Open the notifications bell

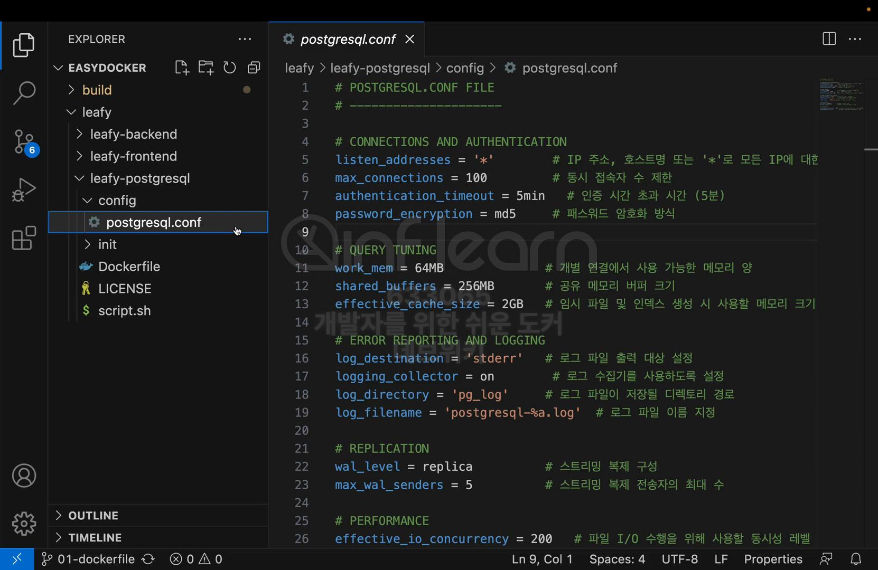[856, 559]
